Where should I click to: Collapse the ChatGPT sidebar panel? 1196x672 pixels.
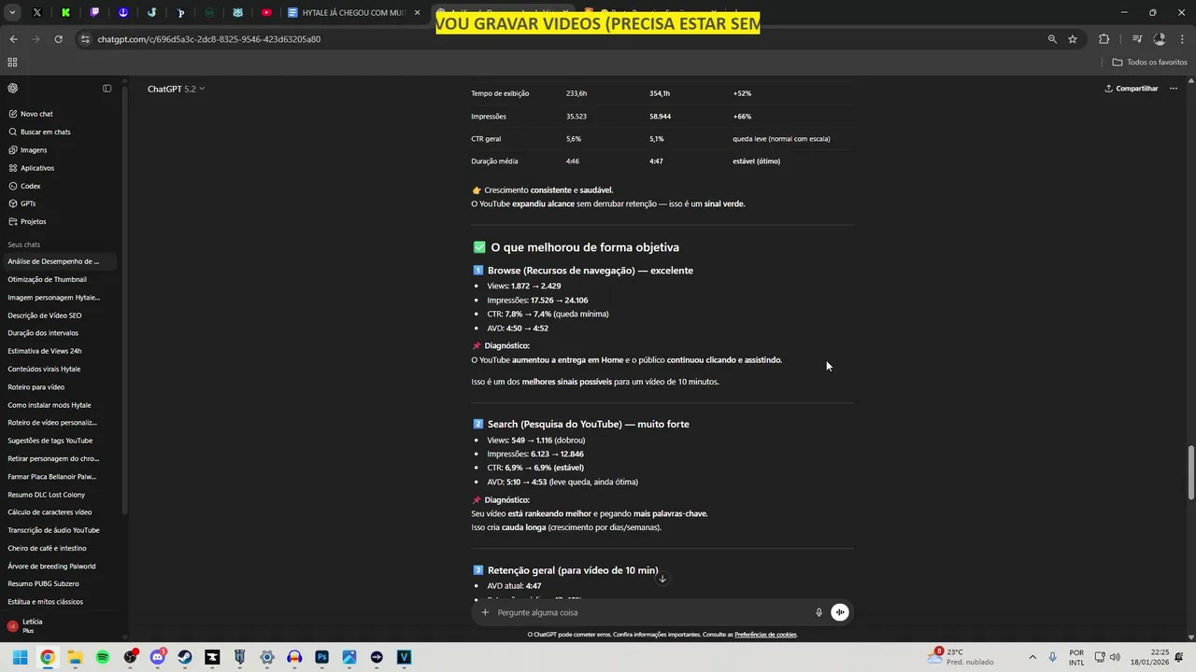point(107,89)
